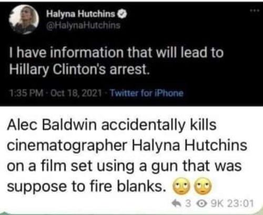Open the tweet's three-dot more options menu
This screenshot has width=263, height=215.
(255, 11)
